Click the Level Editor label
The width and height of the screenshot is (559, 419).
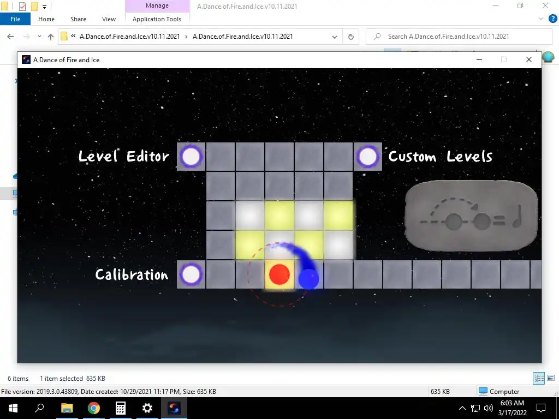[x=124, y=157]
